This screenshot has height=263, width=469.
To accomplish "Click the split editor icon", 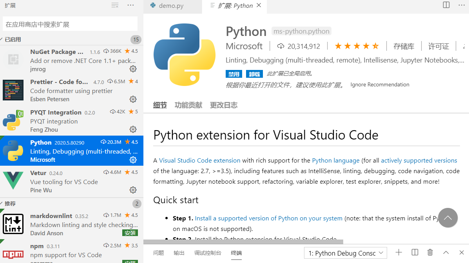I will tap(446, 5).
